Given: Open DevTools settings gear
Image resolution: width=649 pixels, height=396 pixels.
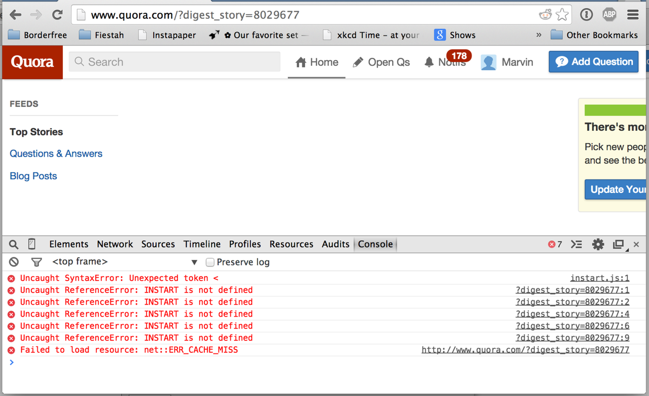Looking at the screenshot, I should 598,245.
